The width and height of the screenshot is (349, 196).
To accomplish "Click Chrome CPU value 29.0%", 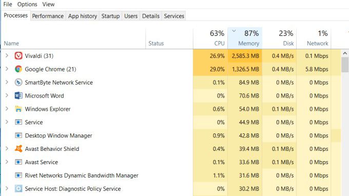I will [x=217, y=69].
